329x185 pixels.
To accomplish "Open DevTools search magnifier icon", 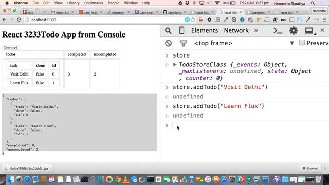I will tap(168, 31).
